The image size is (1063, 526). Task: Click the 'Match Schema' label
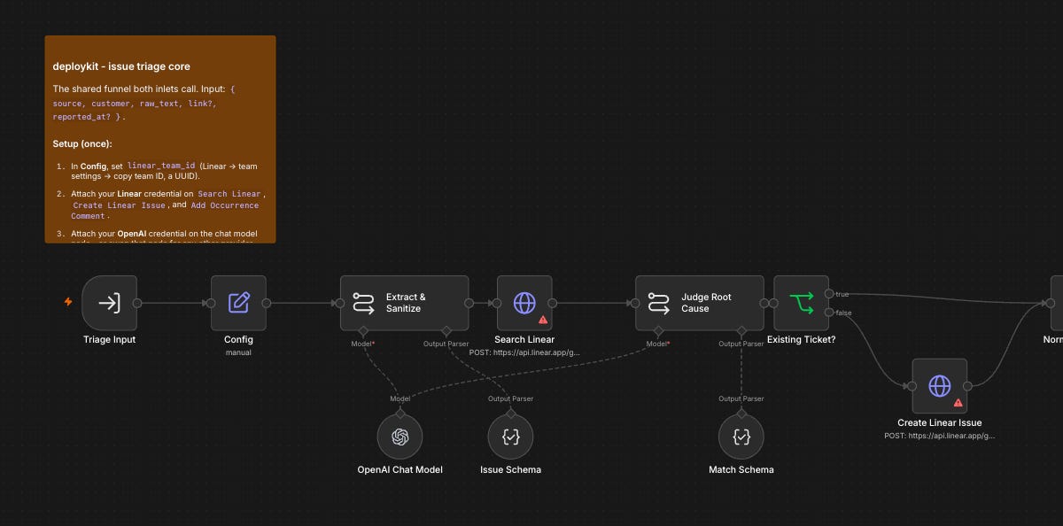point(741,469)
